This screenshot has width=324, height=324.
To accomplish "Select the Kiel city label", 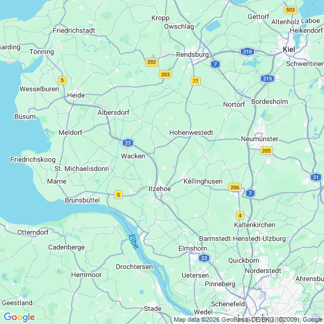I will coord(289,49).
